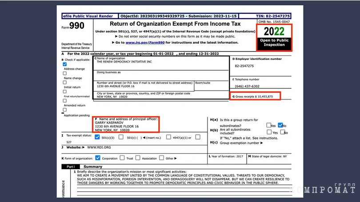
Task: Click the H(c) Group exemption number field
Action: click(x=237, y=143)
